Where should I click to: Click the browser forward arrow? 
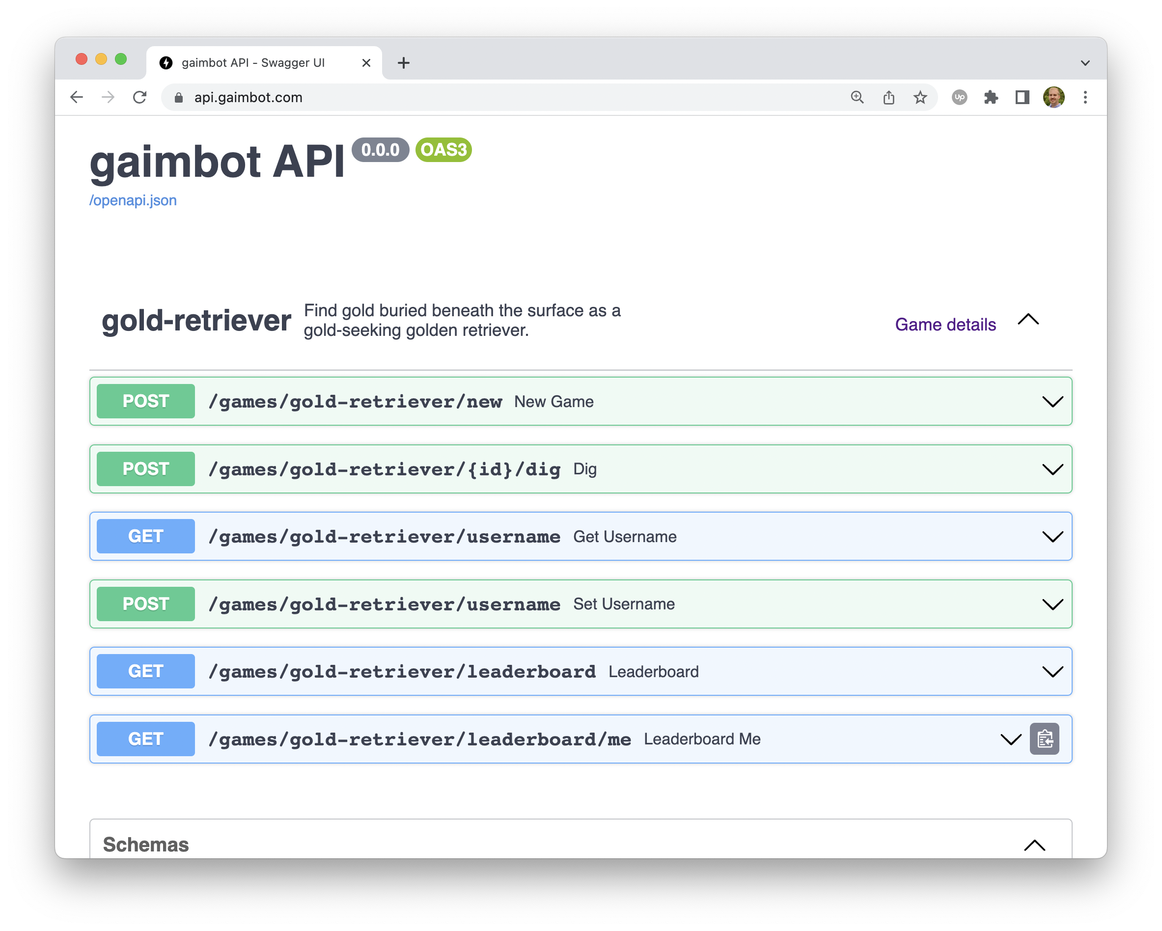pyautogui.click(x=109, y=97)
